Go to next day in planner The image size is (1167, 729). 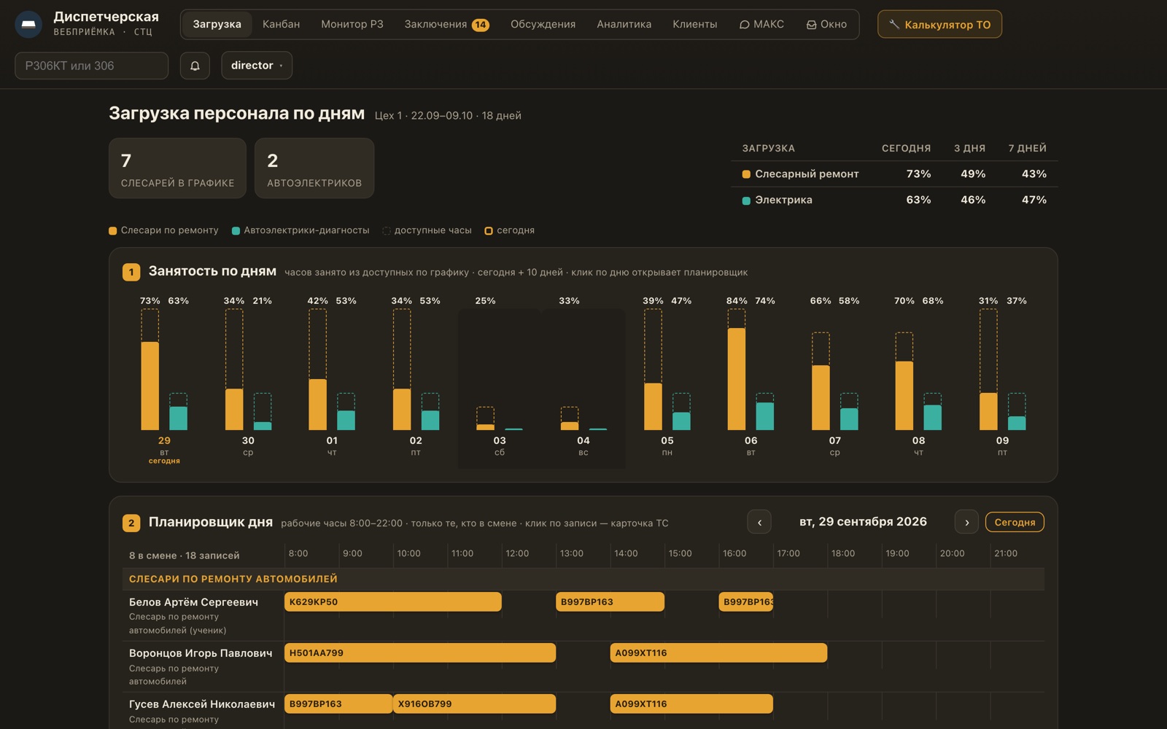(966, 522)
